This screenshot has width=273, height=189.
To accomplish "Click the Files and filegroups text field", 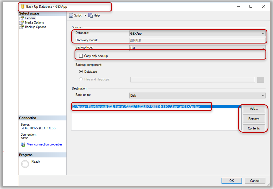I will (193, 80).
